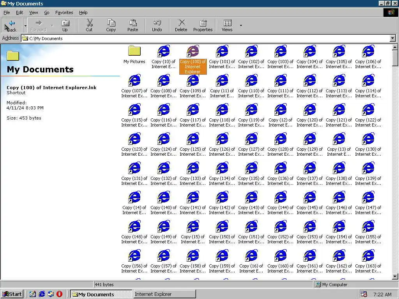This screenshot has width=399, height=299.
Task: Click the Copy toolbar icon
Action: (x=111, y=25)
